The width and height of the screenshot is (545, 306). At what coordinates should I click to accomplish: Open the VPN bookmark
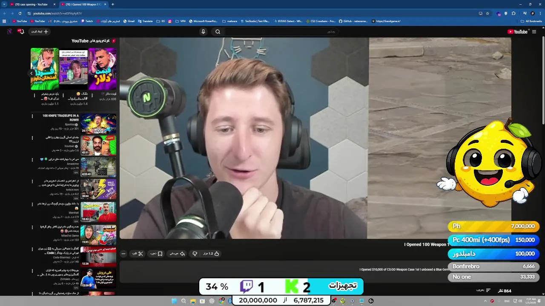(x=181, y=21)
